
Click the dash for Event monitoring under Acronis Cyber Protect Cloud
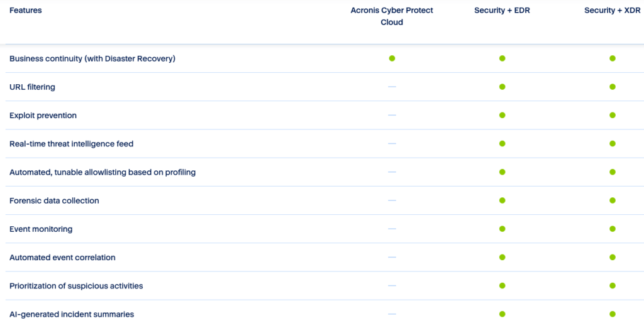(x=392, y=229)
